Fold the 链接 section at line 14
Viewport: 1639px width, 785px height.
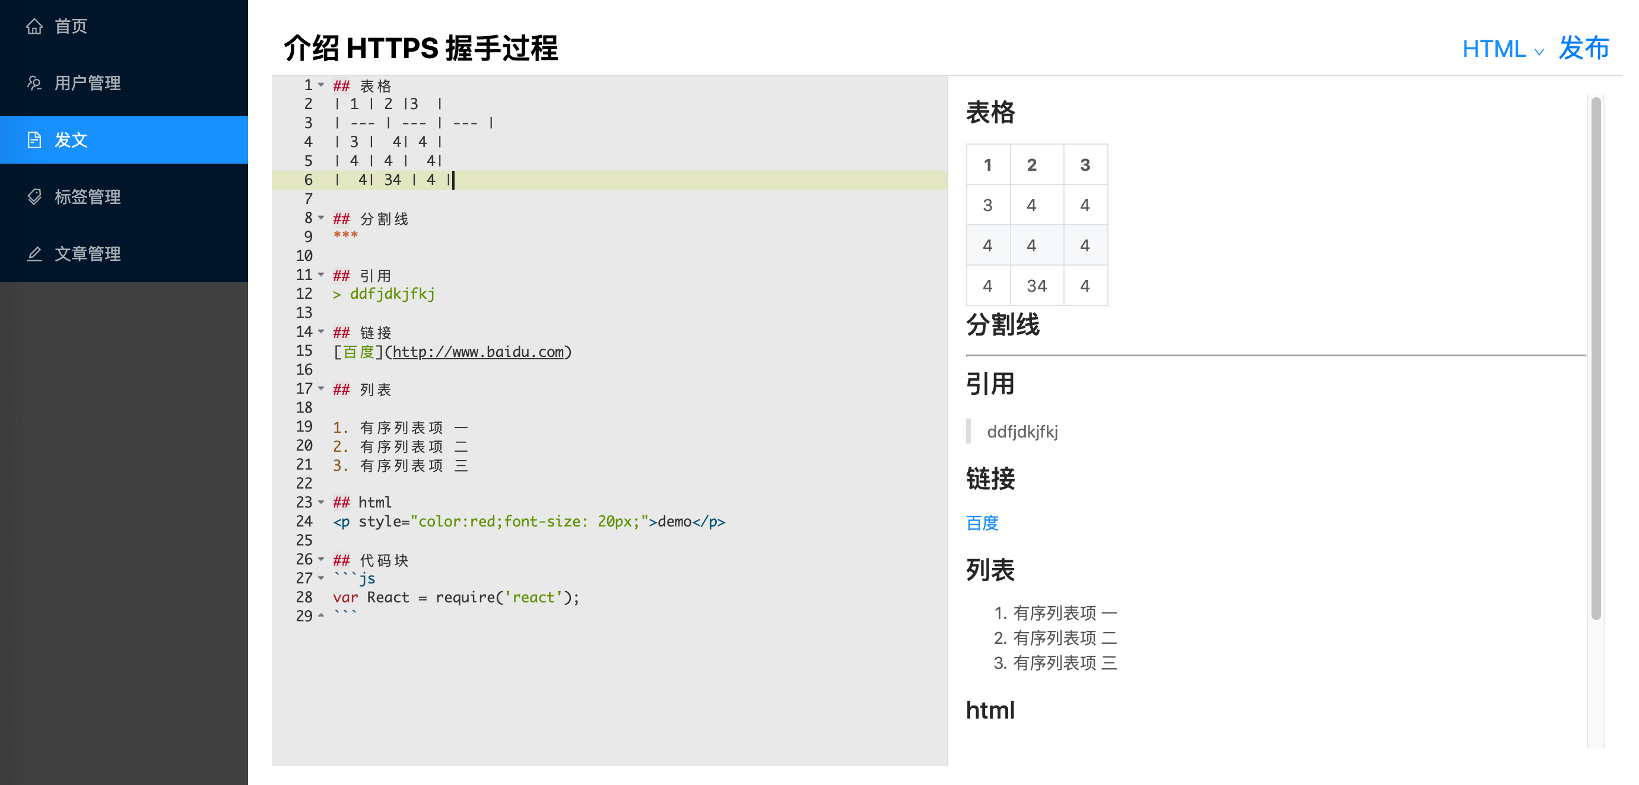click(321, 332)
